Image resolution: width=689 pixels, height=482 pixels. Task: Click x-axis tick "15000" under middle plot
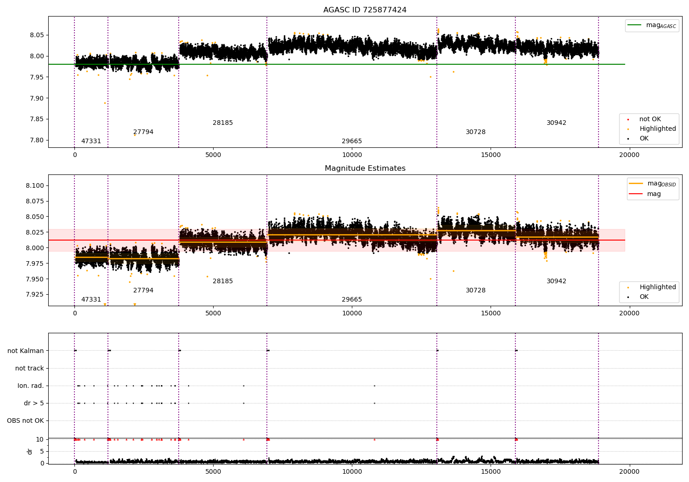[491, 314]
